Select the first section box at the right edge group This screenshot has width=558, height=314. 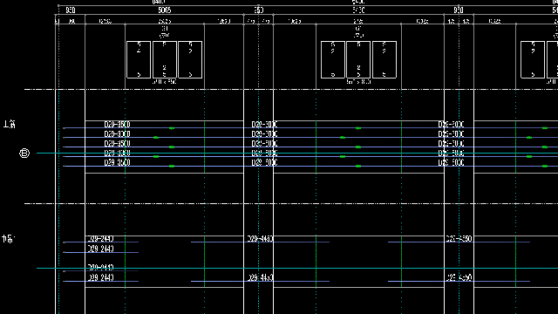pos(533,60)
